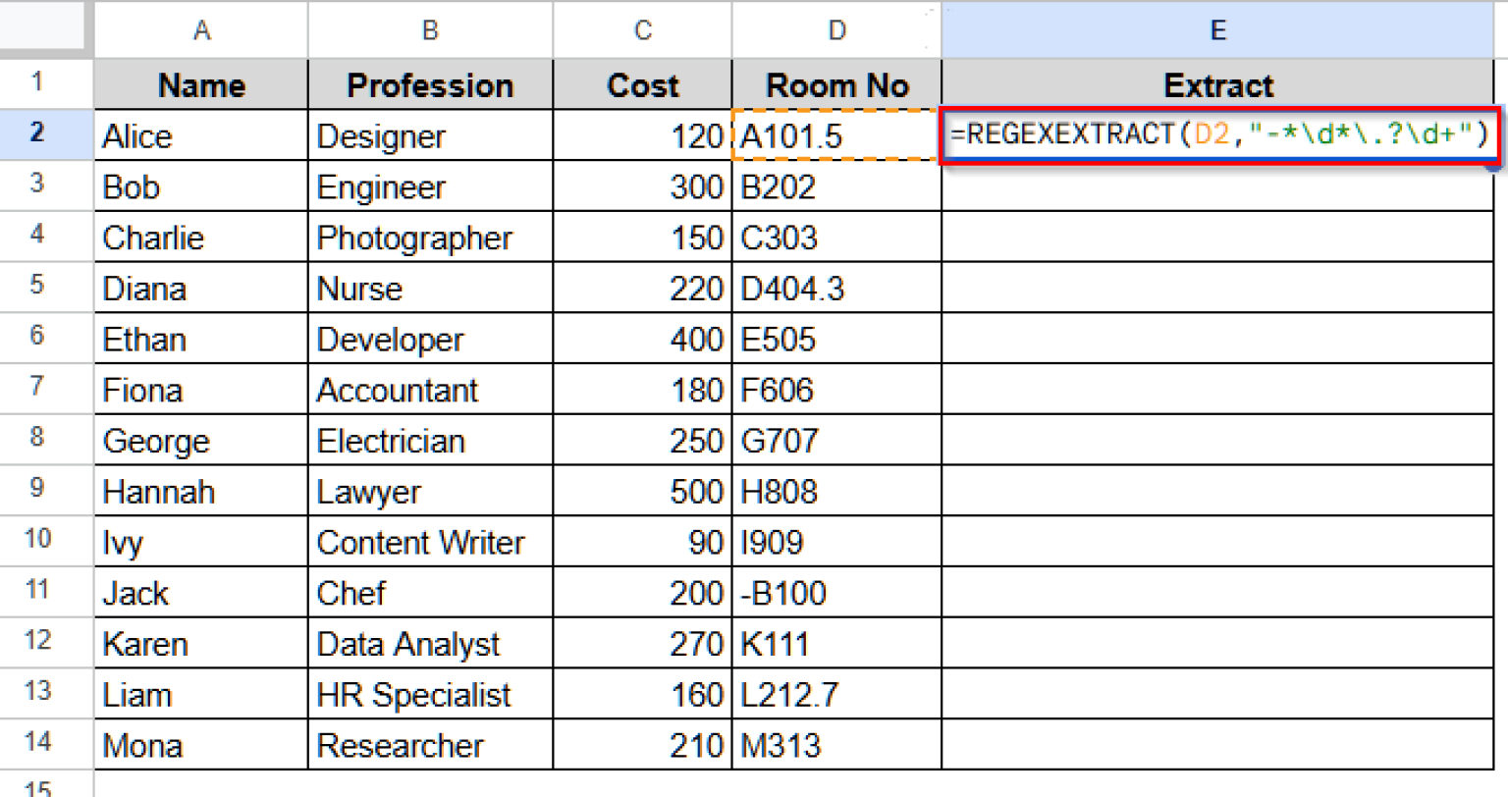Select row number 1
Image resolution: width=1508 pixels, height=797 pixels.
click(44, 84)
